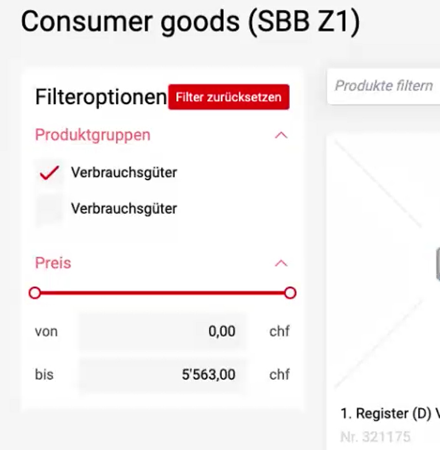The image size is (440, 450).
Task: Click the maximum price slider handle
Action: click(x=290, y=293)
